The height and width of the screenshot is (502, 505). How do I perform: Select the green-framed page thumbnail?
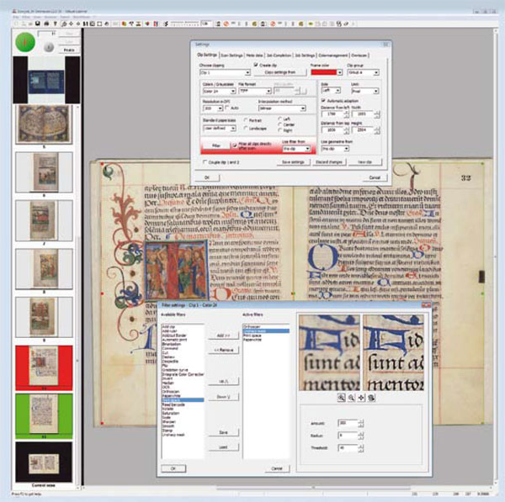point(44,415)
